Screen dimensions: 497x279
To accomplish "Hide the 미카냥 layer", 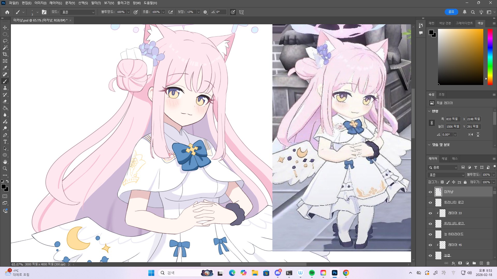I will coord(430,192).
